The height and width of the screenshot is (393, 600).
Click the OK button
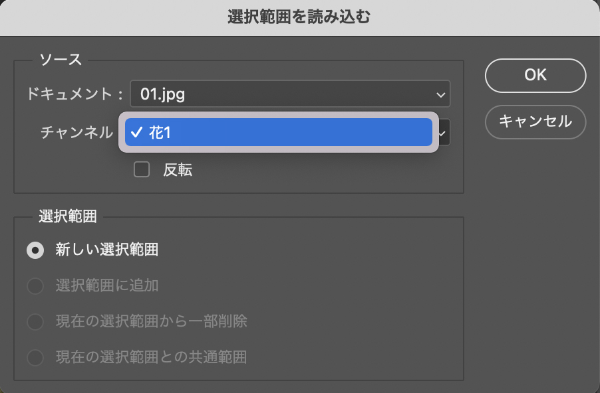tap(535, 75)
